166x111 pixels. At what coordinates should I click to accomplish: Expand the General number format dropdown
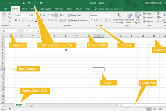point(110,15)
